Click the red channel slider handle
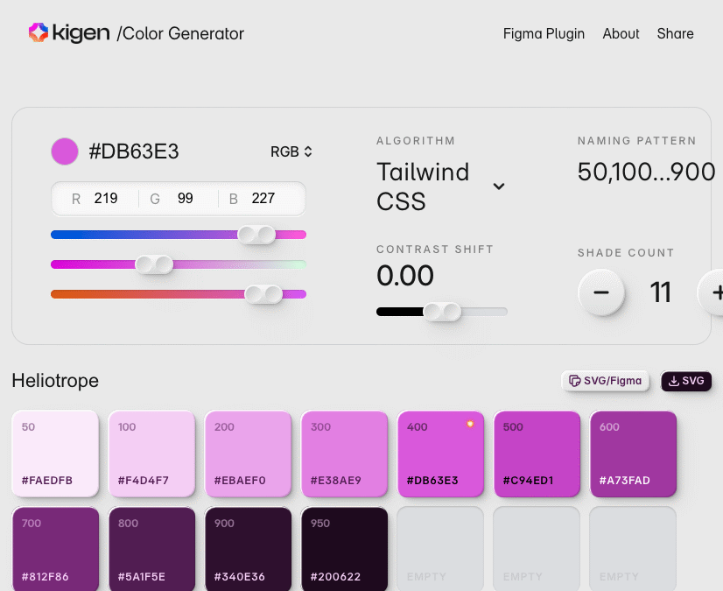 256,235
